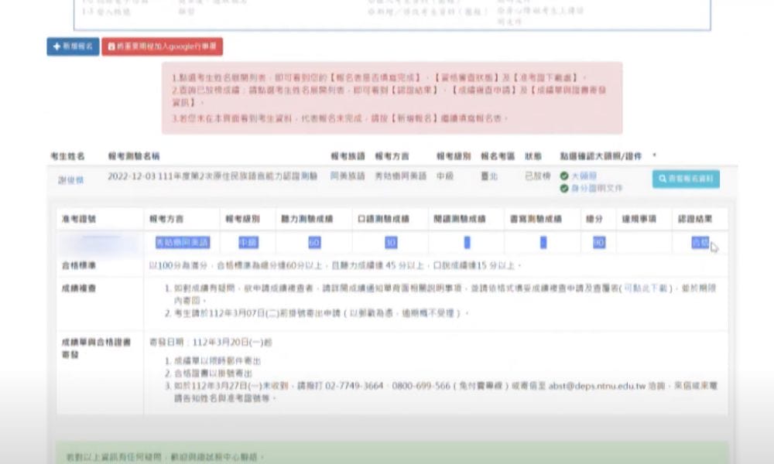Add key dates to Google Calendar
This screenshot has width=774, height=464.
(x=164, y=47)
